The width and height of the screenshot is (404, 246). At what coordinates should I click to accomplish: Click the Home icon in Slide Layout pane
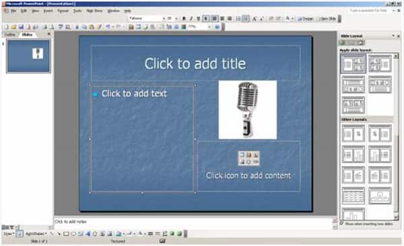360,43
